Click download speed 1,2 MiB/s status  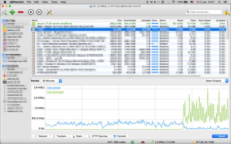click(163, 142)
